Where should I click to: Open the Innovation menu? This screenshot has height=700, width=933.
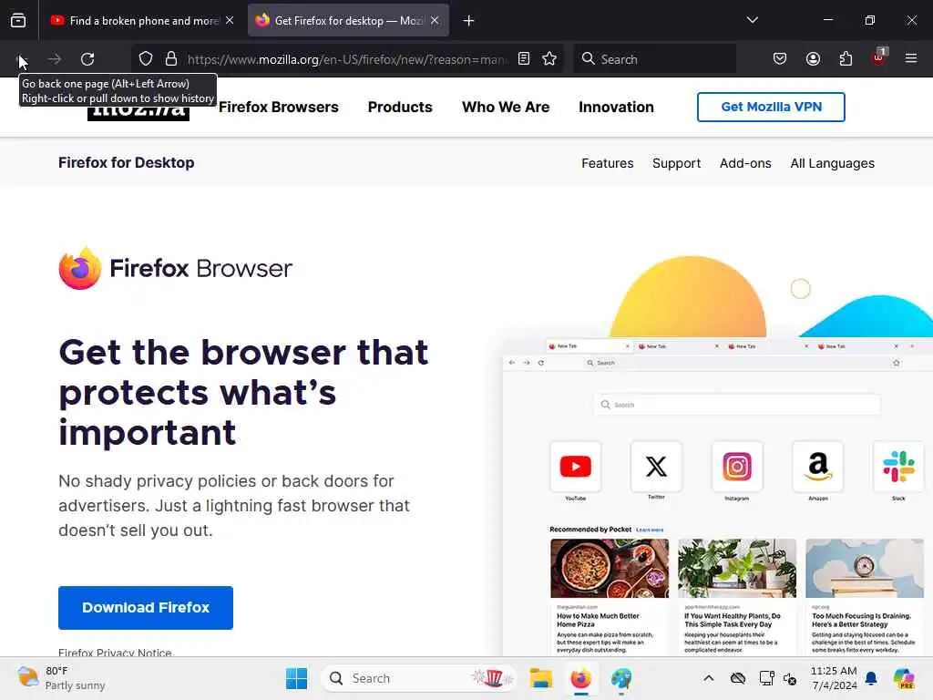pos(616,108)
